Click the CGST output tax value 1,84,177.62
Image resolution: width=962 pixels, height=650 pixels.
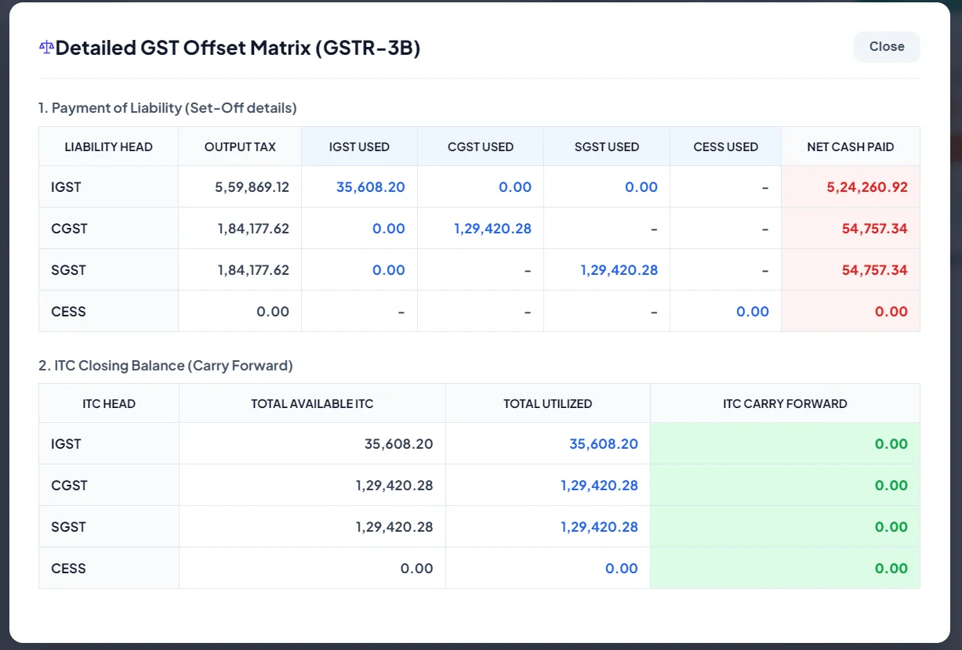pyautogui.click(x=253, y=229)
